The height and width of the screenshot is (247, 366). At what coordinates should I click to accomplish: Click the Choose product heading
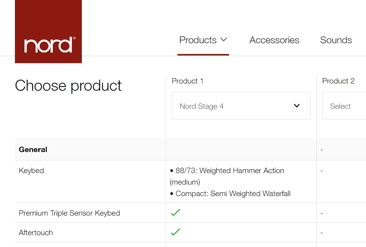click(68, 86)
